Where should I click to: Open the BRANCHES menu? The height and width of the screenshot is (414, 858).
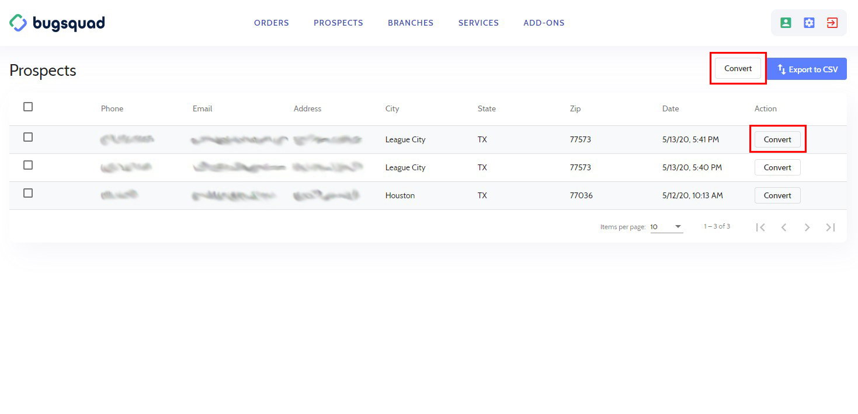click(411, 23)
